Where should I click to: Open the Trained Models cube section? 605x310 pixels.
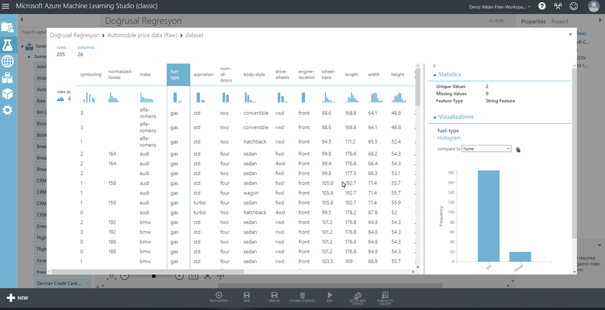(x=8, y=94)
